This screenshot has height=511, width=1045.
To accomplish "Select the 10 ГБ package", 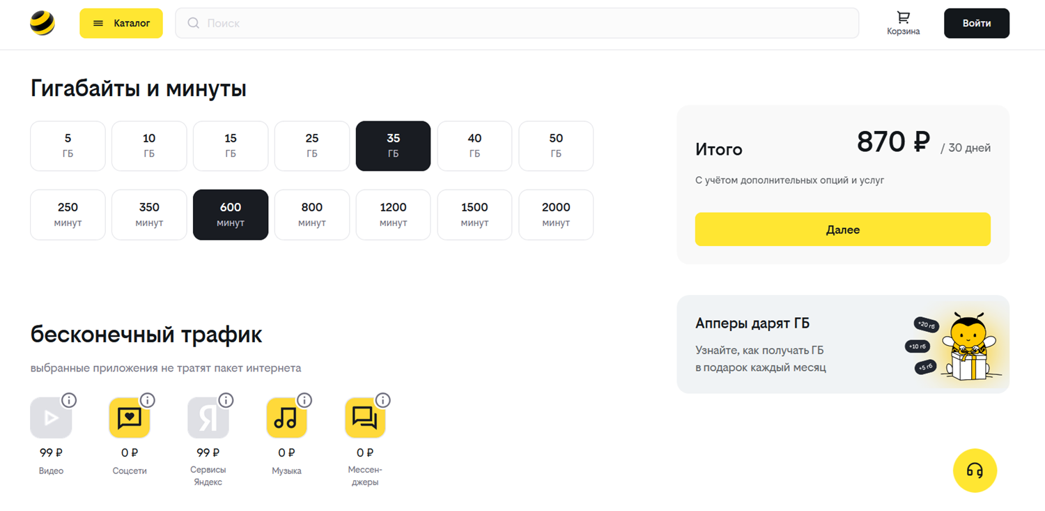I will click(x=149, y=146).
